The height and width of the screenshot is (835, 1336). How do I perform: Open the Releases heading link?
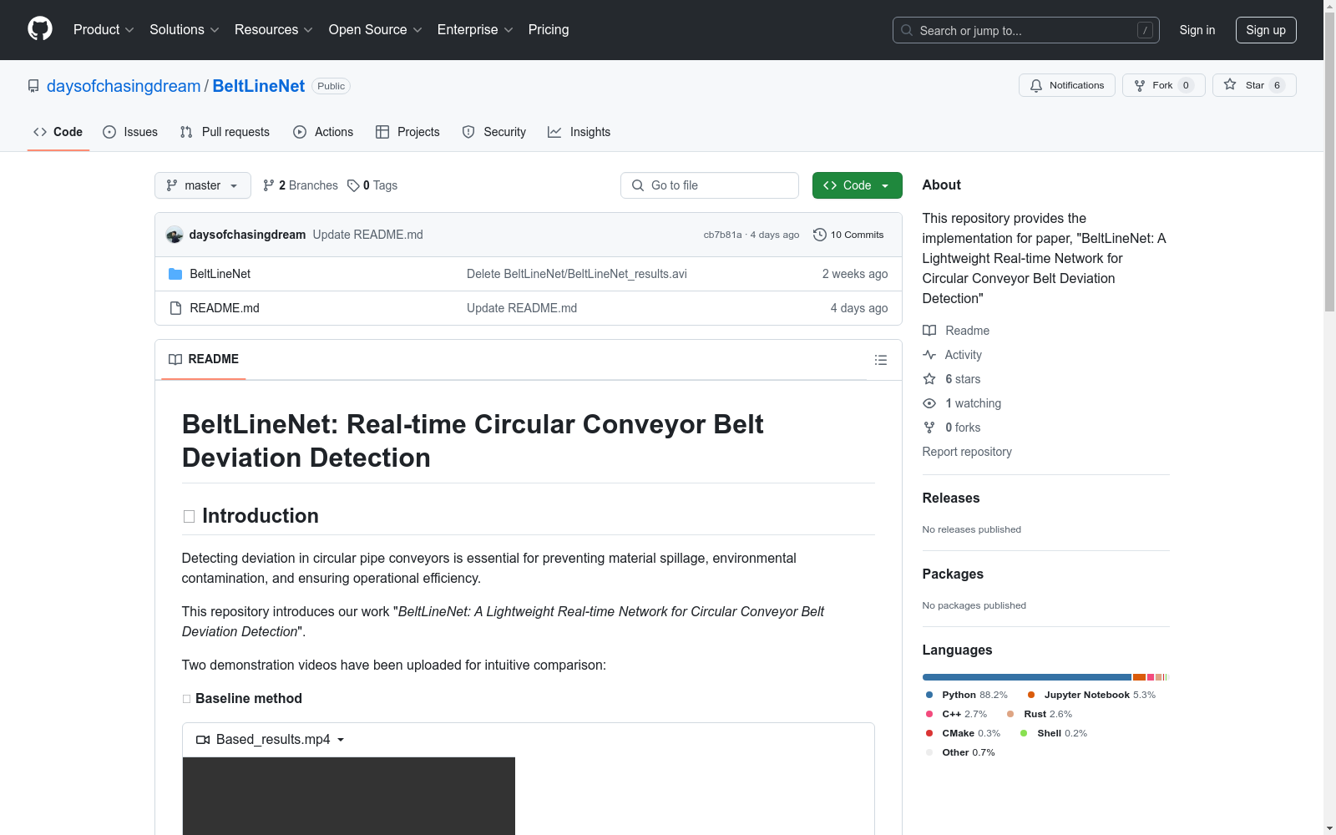pyautogui.click(x=951, y=498)
